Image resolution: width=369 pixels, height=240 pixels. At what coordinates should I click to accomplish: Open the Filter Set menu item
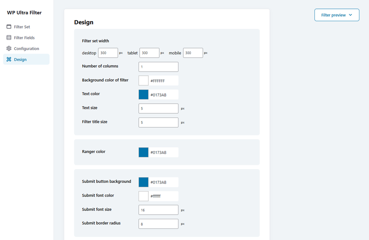[22, 27]
